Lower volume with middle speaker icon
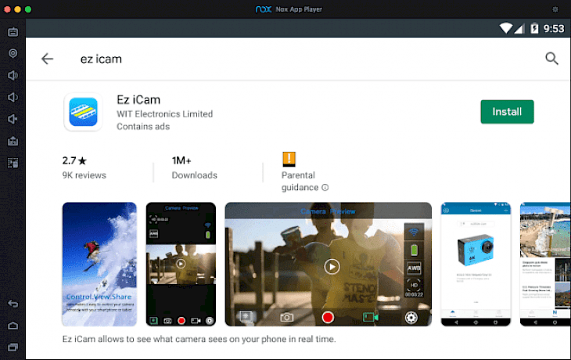The image size is (571, 360). tap(13, 97)
